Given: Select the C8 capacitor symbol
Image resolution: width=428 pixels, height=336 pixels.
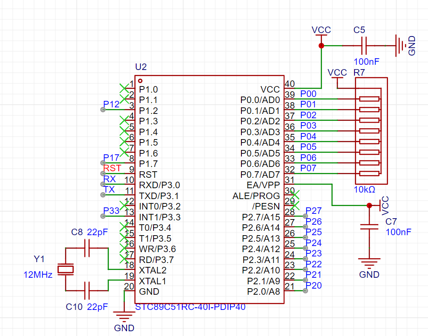Looking at the screenshot, I should coord(87,248).
